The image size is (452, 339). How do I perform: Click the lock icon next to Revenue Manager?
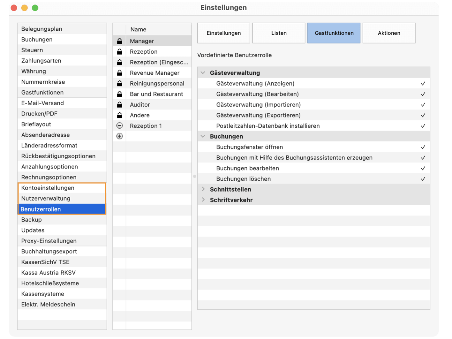[119, 73]
